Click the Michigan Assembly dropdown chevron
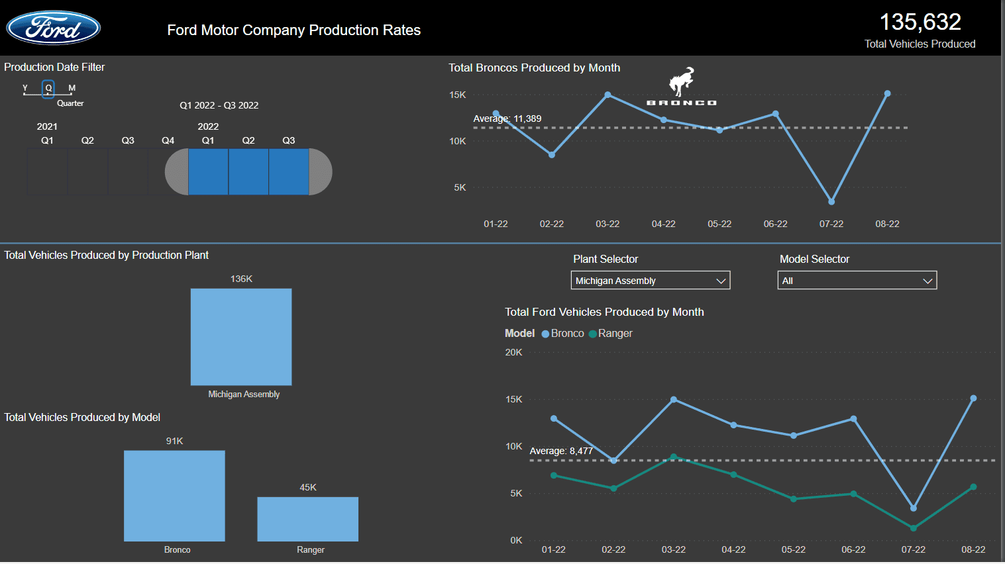 tap(721, 281)
